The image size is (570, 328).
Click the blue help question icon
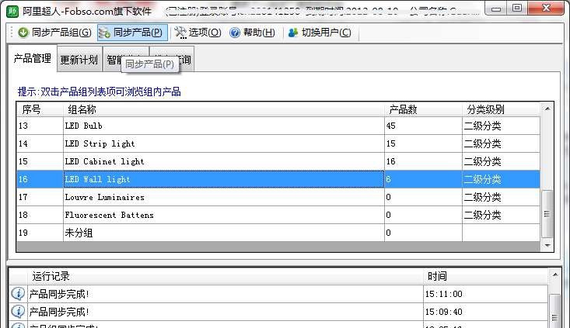tap(235, 33)
